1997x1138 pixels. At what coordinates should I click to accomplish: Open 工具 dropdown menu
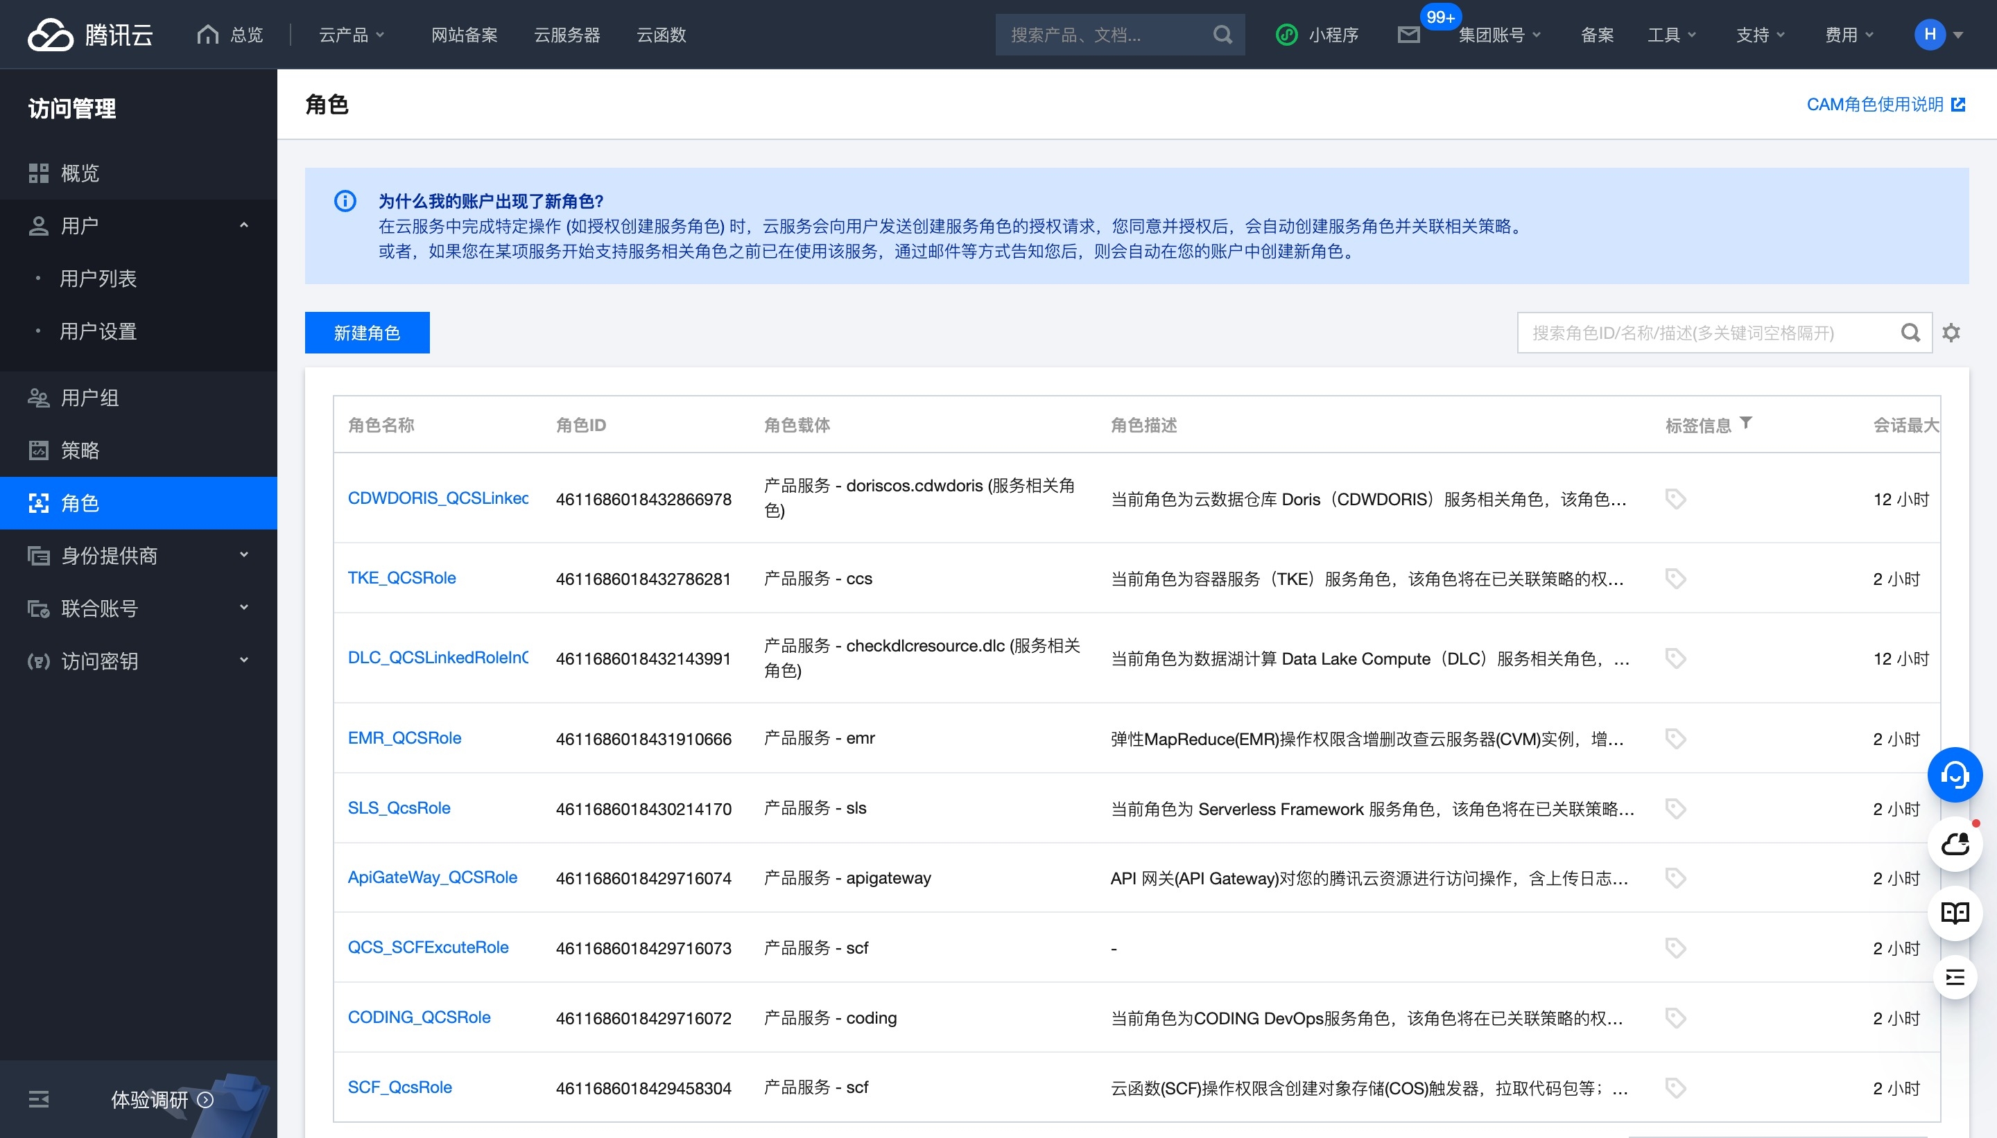pos(1672,35)
